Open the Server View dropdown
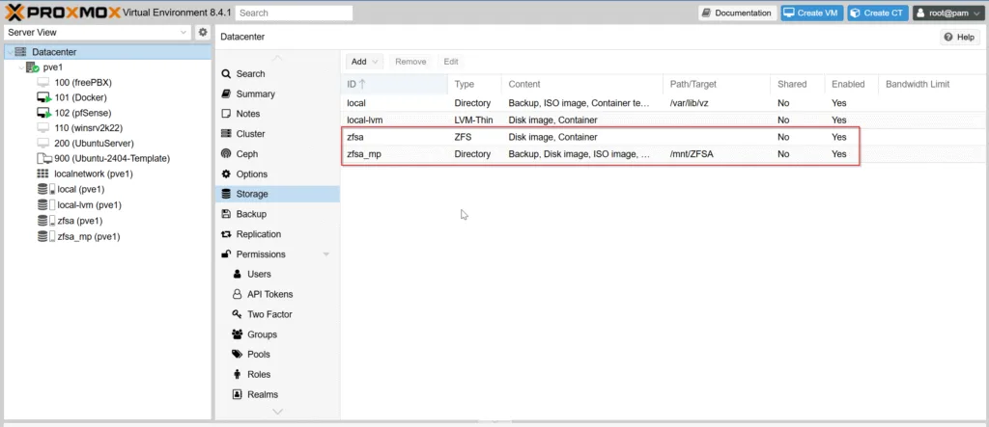 [98, 32]
